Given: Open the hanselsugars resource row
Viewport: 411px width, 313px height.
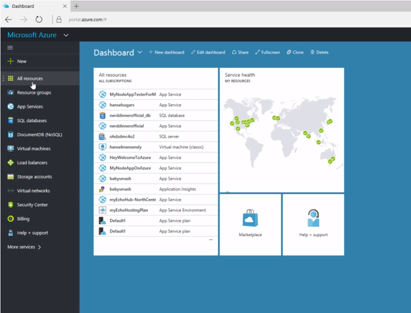Looking at the screenshot, I should coord(156,105).
